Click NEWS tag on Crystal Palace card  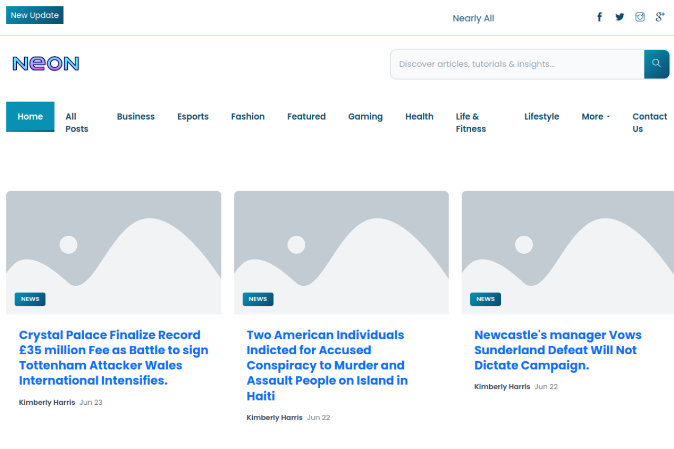(x=30, y=299)
